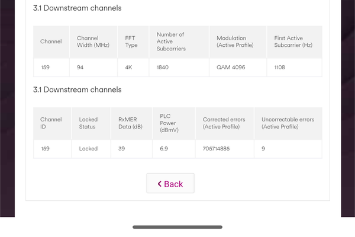Click the Uncorrectable errors (Active Profile) header
This screenshot has width=355, height=237.
tap(288, 123)
